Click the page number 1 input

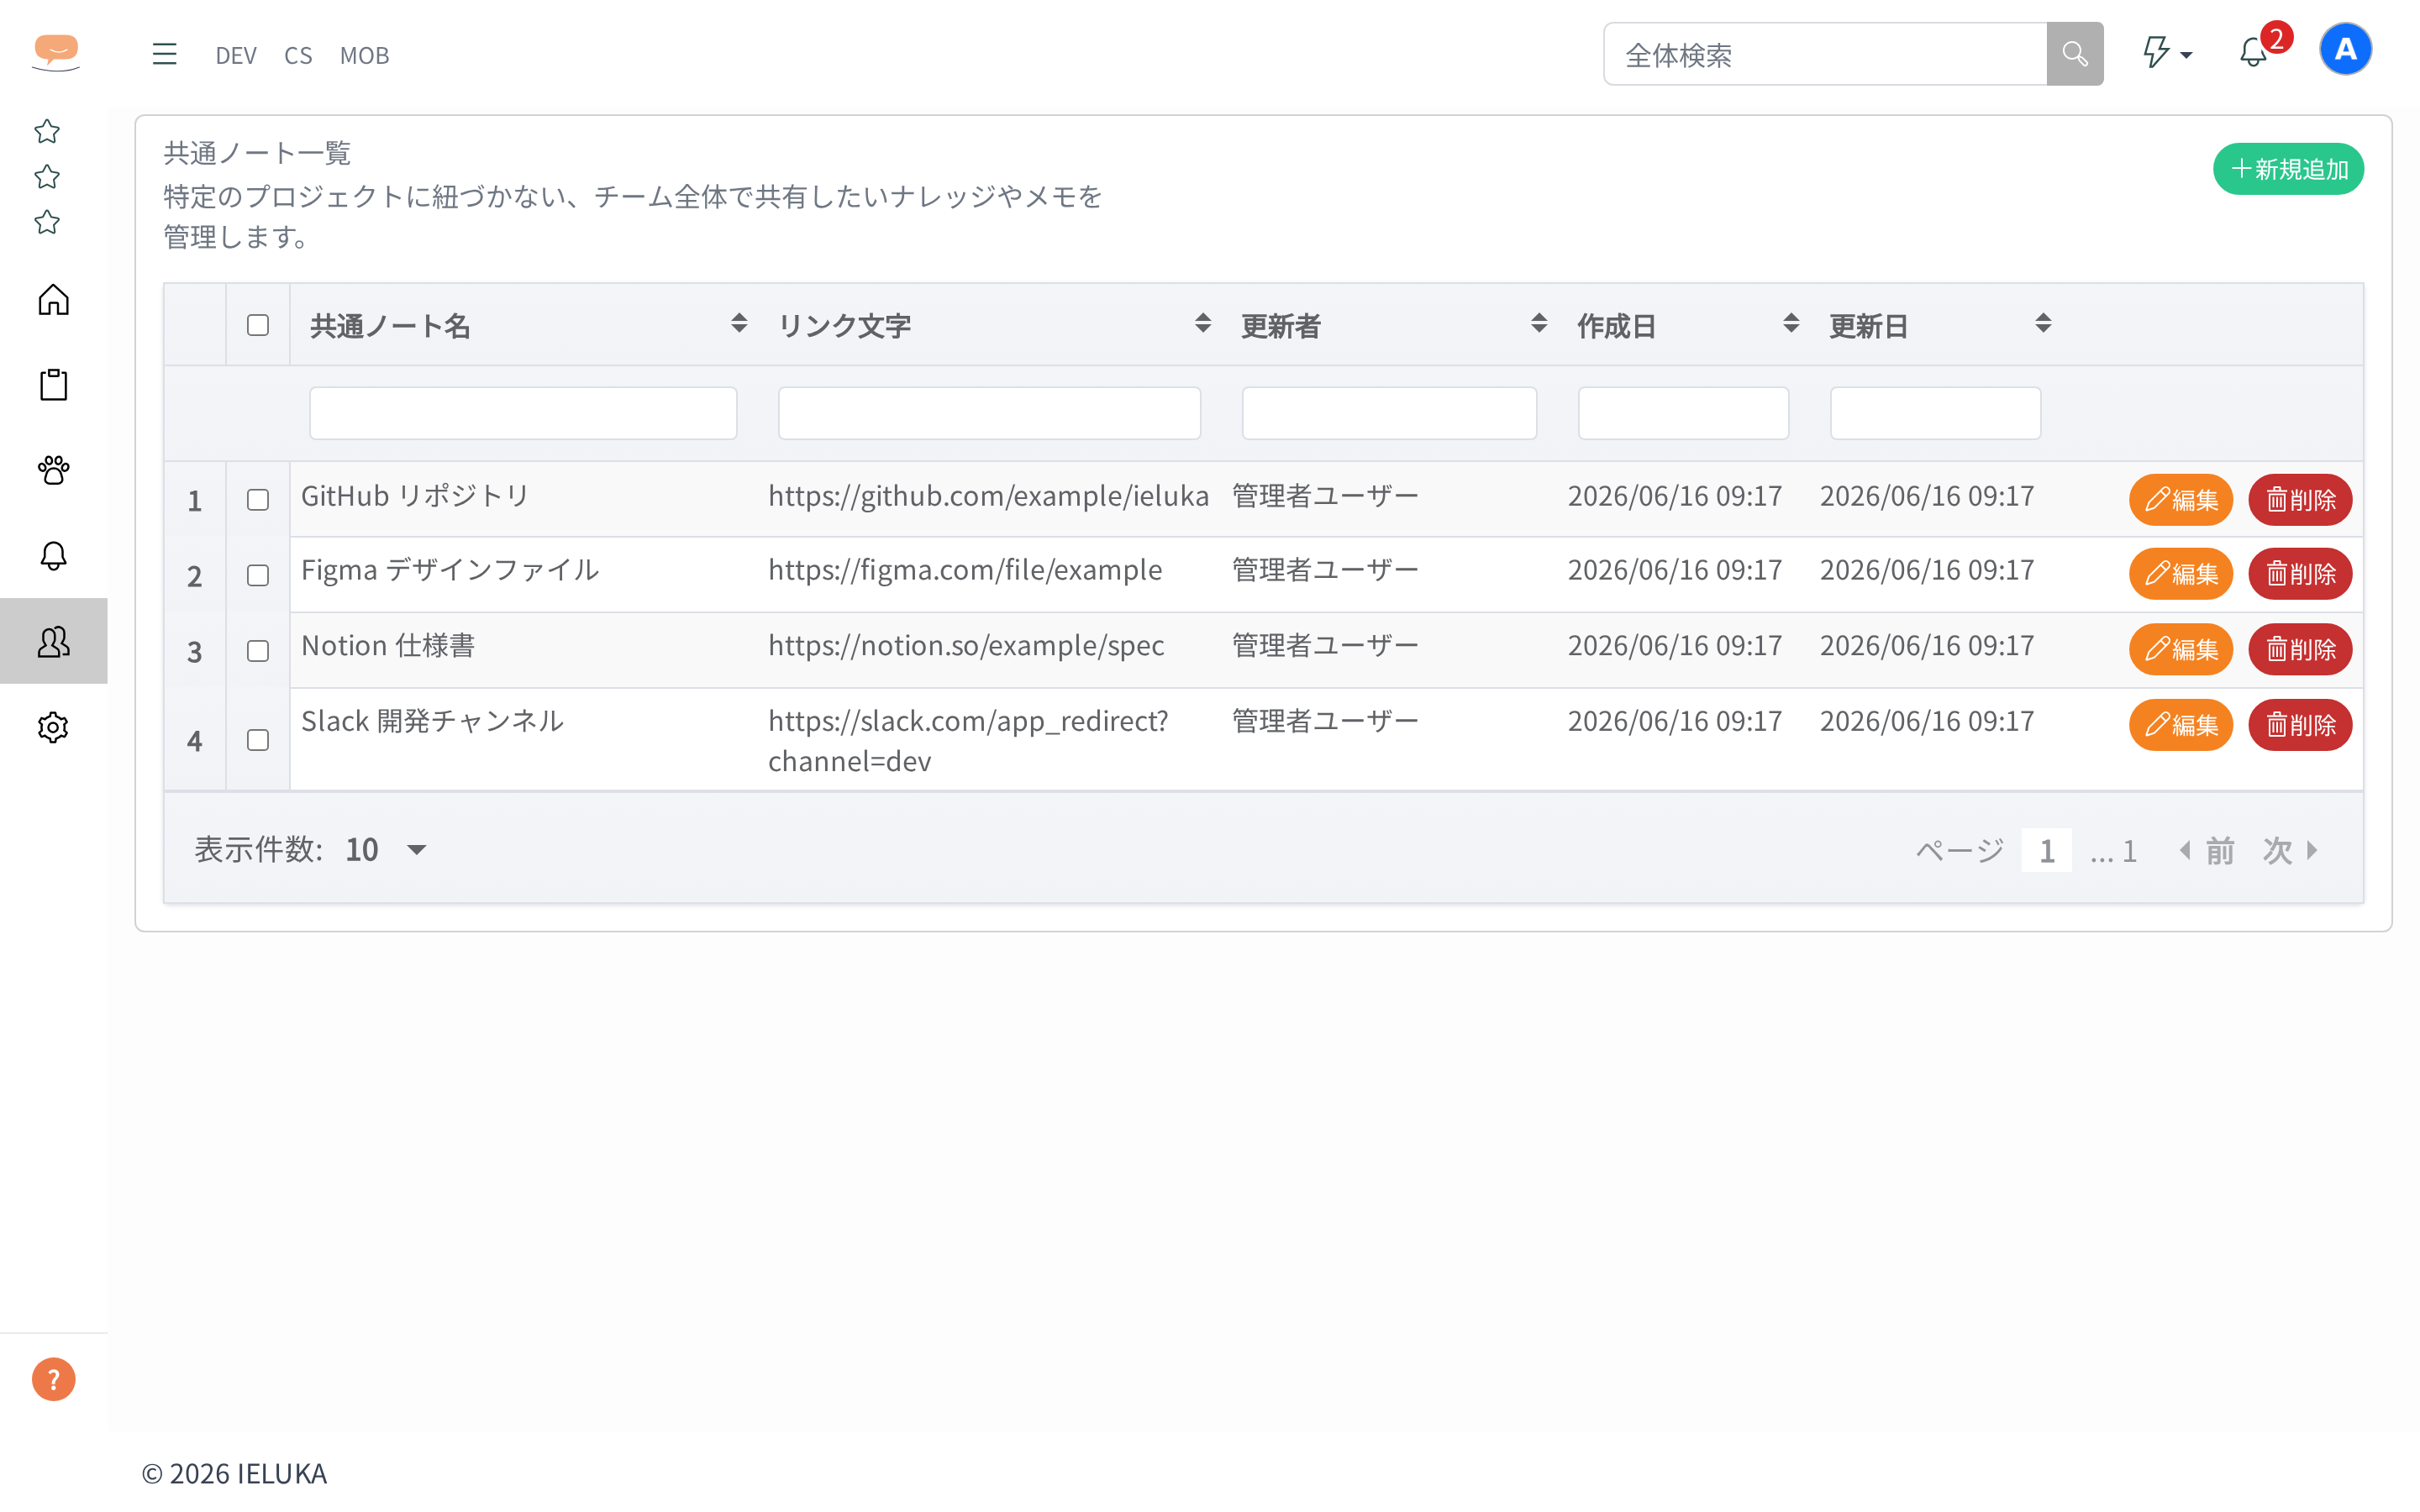(x=2046, y=851)
